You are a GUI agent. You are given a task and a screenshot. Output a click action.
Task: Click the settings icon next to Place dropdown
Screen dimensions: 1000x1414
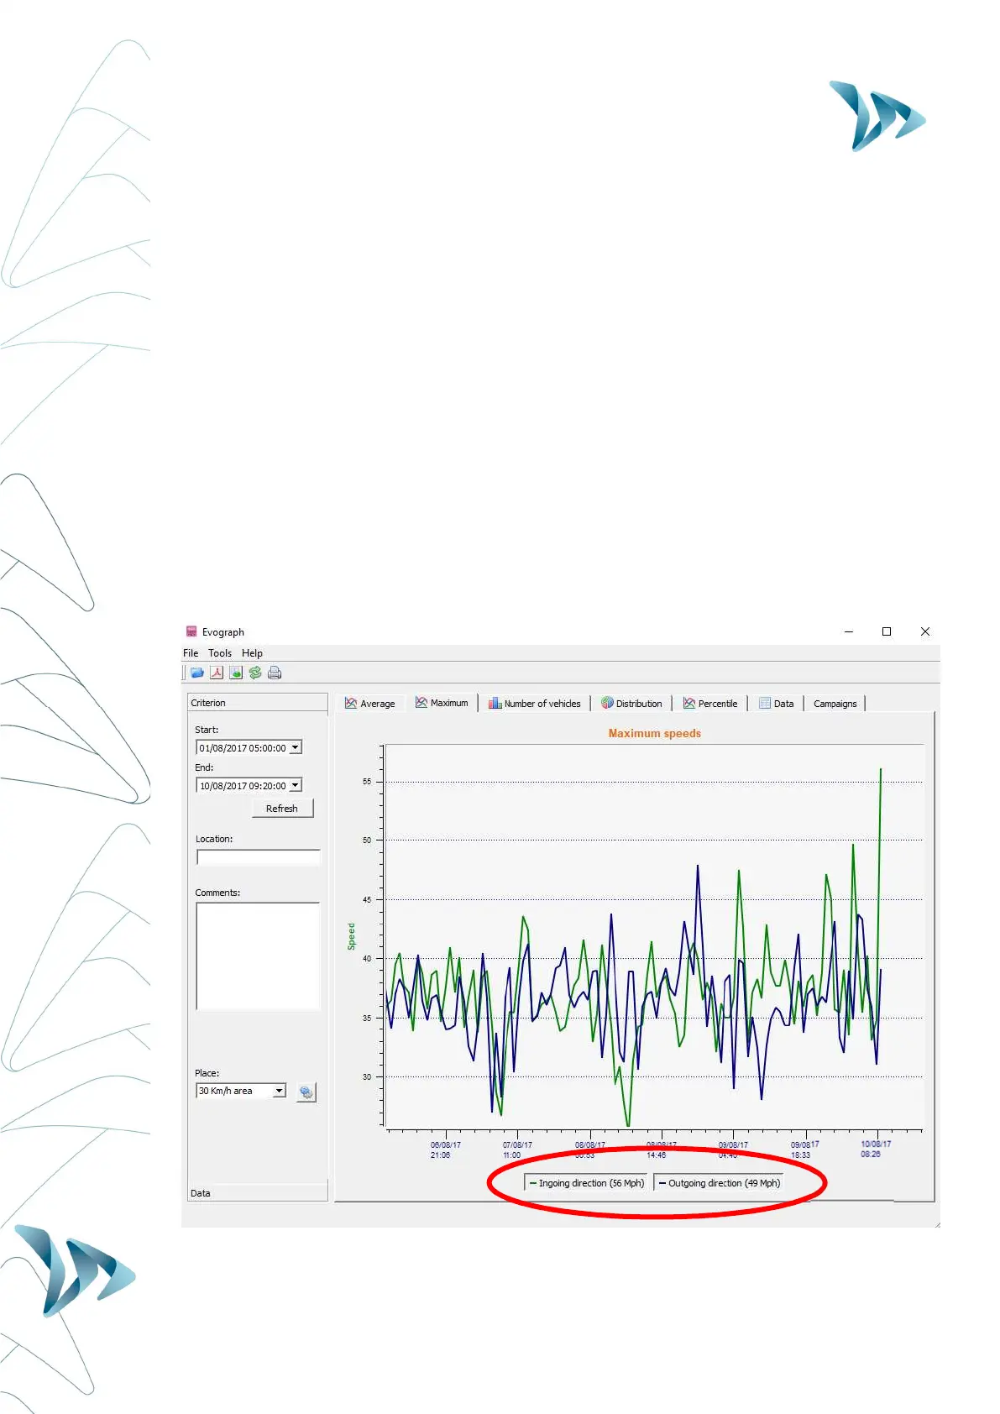click(306, 1092)
